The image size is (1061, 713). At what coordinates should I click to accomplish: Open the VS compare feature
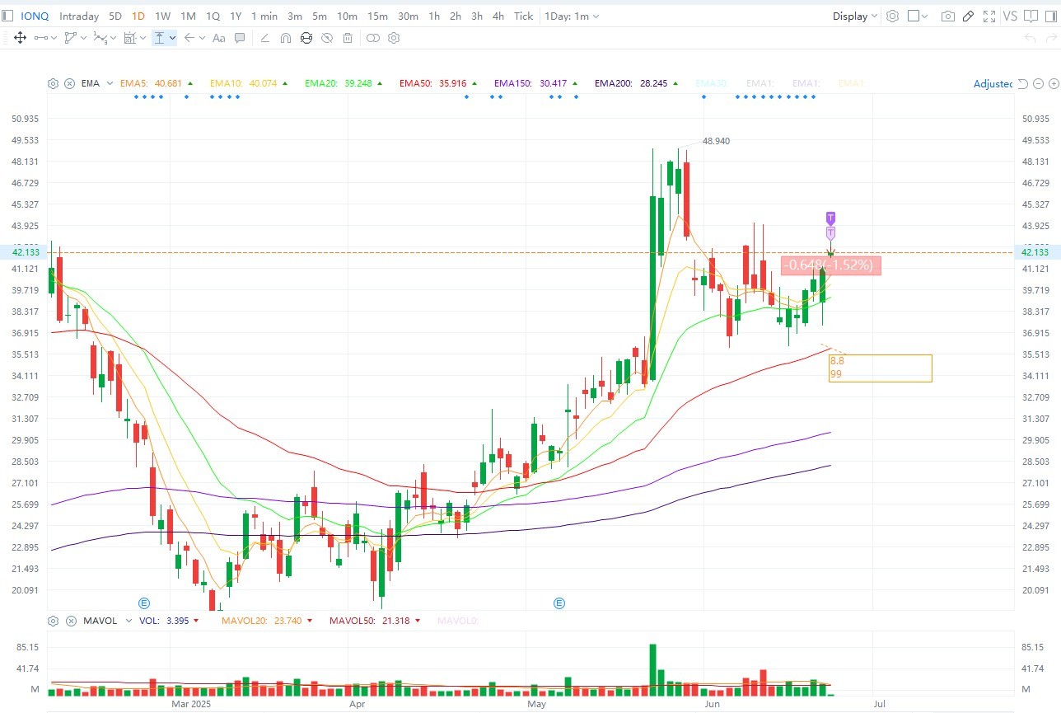tap(1010, 16)
